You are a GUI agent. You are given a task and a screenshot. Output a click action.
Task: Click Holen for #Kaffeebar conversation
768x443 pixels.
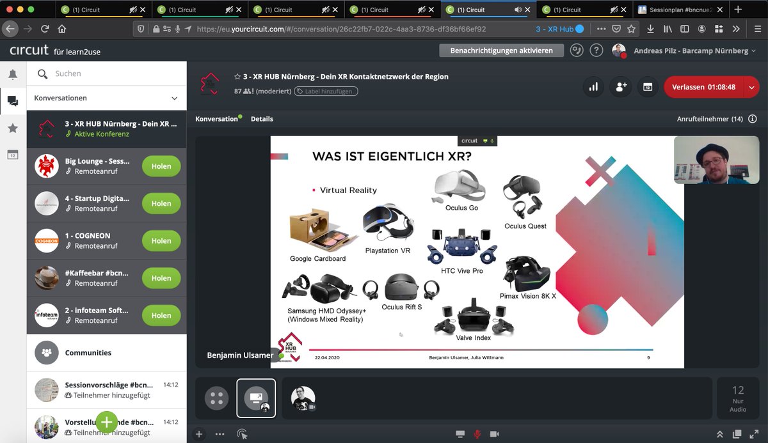click(161, 278)
